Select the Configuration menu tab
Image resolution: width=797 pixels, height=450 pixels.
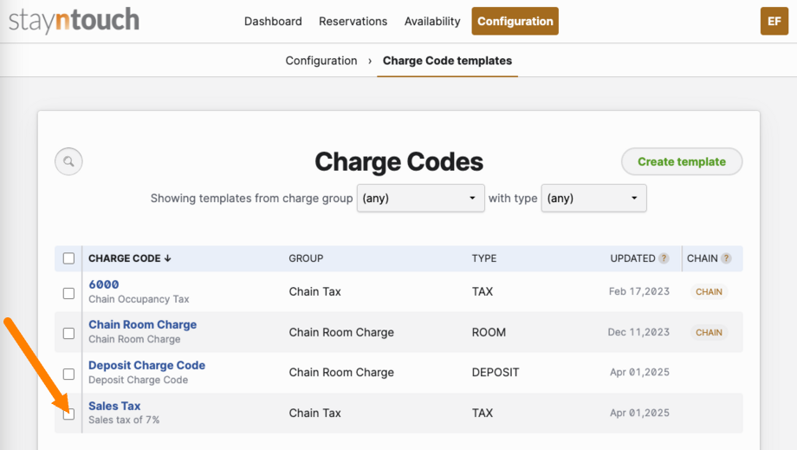[515, 22]
